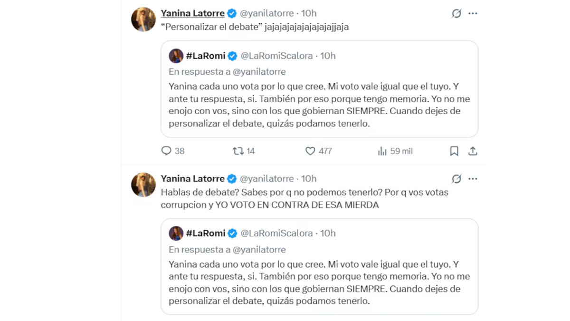Viewport: 570px width, 321px height.
Task: Click the verified badge next to Yanina Latorre
Action: (x=231, y=13)
